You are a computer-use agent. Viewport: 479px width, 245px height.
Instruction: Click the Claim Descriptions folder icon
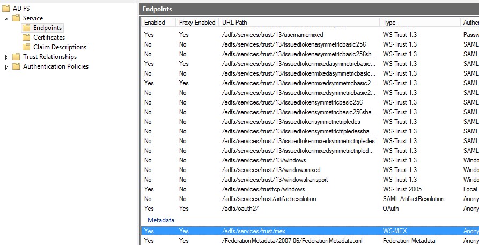(26, 47)
